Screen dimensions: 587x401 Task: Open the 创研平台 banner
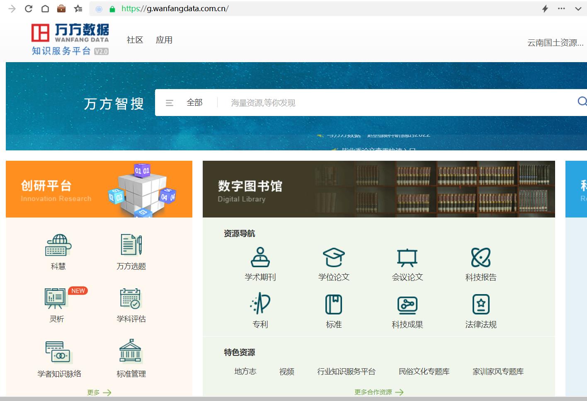coord(99,189)
